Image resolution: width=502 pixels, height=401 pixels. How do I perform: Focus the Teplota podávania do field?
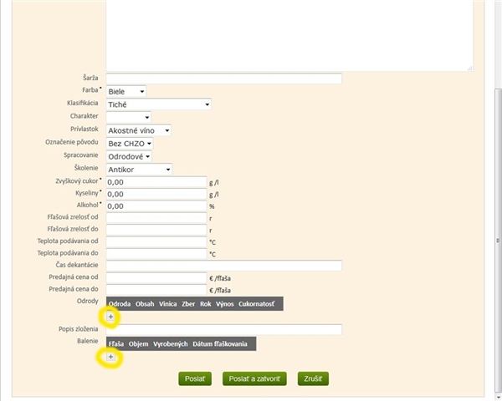[x=156, y=254]
